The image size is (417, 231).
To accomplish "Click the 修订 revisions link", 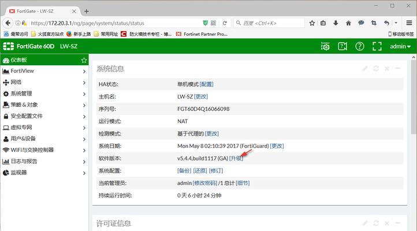I will 216,171.
